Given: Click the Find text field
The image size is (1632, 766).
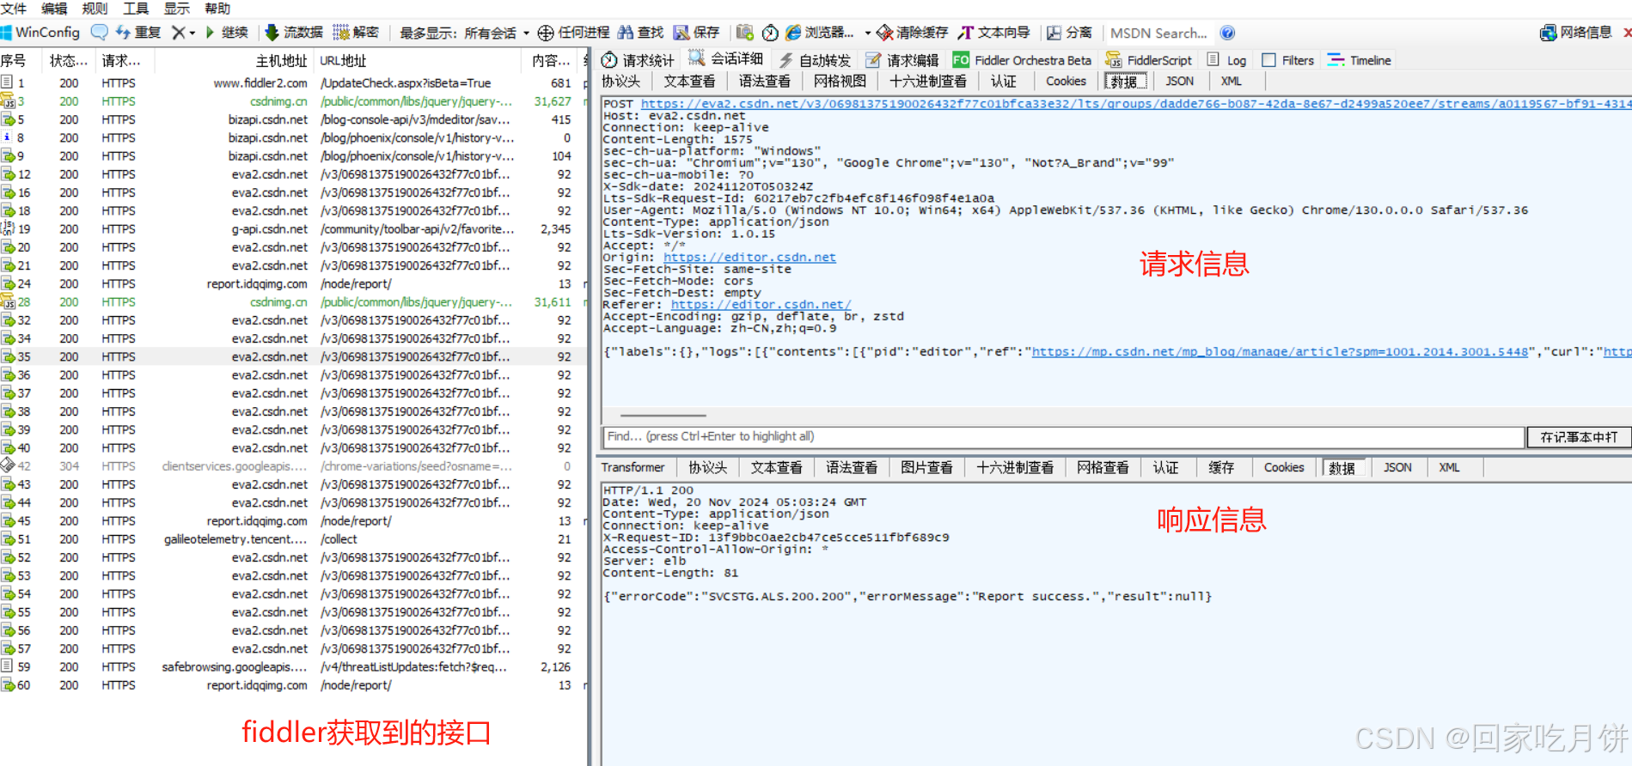Looking at the screenshot, I should click(1063, 437).
